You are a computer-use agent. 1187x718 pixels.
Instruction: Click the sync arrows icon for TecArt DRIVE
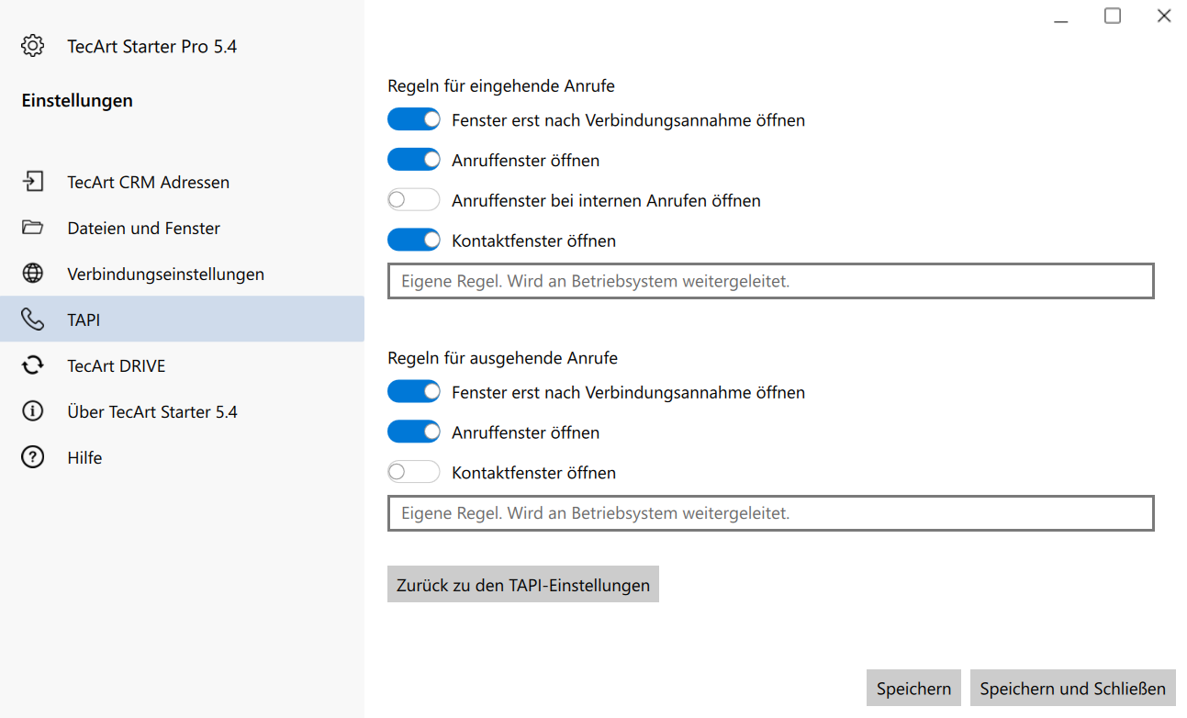click(x=33, y=365)
